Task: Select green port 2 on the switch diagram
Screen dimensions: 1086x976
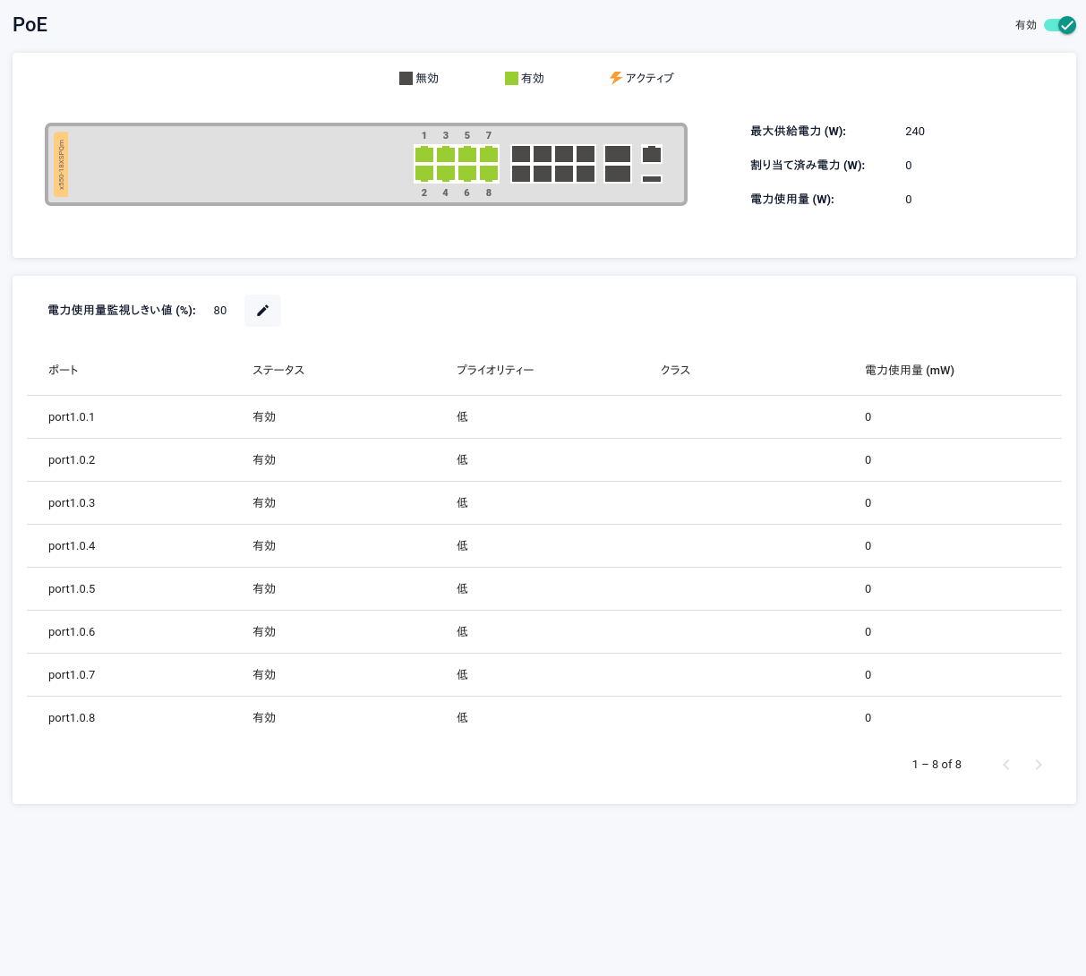Action: click(424, 174)
